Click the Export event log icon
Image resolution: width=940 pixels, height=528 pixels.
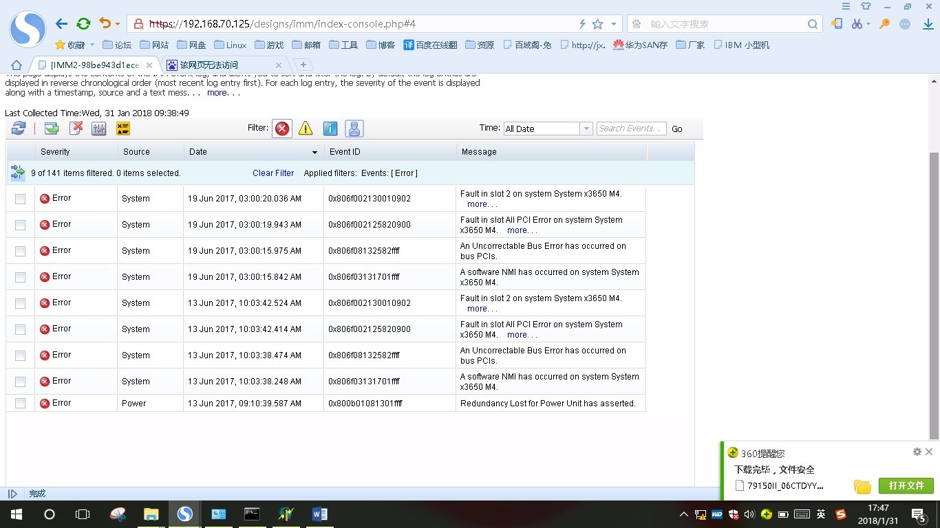pos(51,129)
